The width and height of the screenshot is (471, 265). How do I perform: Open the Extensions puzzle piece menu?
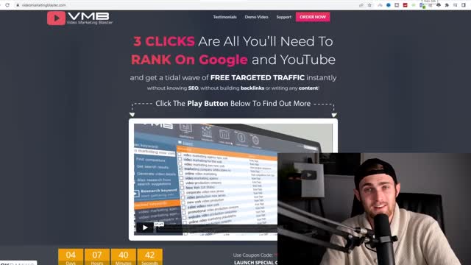447,5
